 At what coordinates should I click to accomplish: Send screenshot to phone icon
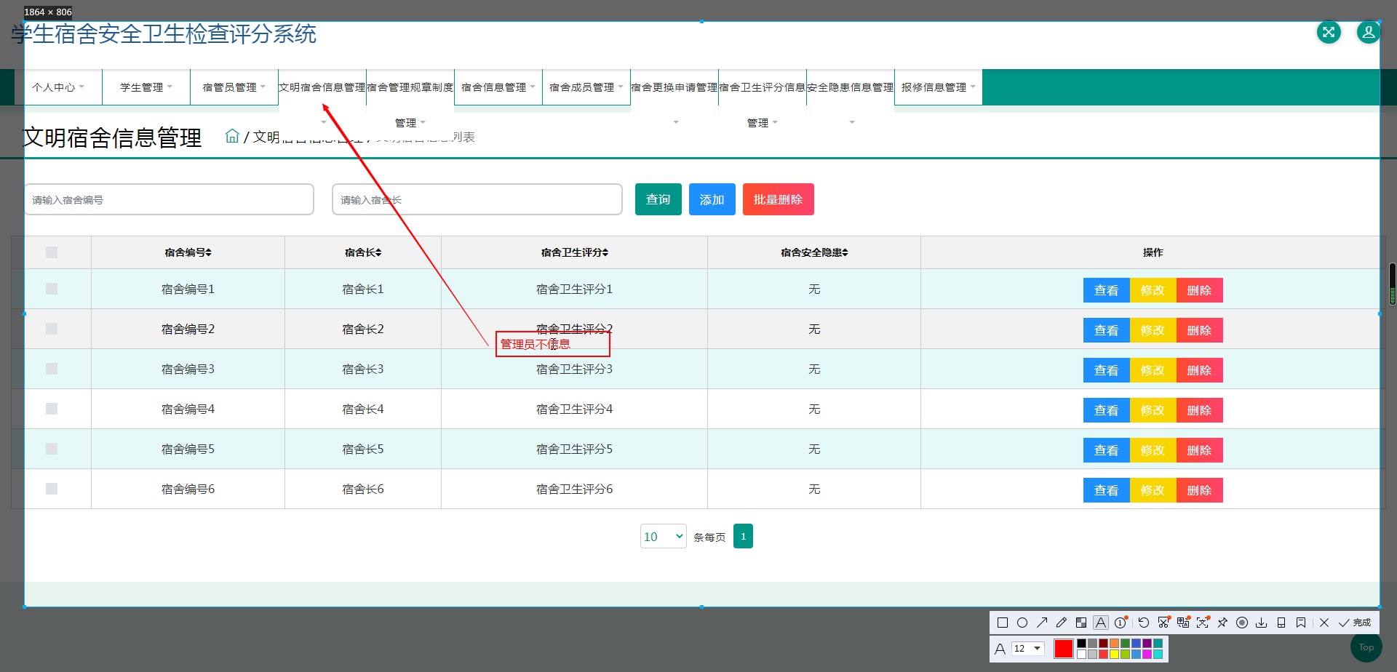1281,623
